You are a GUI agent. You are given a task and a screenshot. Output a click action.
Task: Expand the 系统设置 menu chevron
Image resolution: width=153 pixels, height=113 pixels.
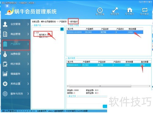coord(28,84)
